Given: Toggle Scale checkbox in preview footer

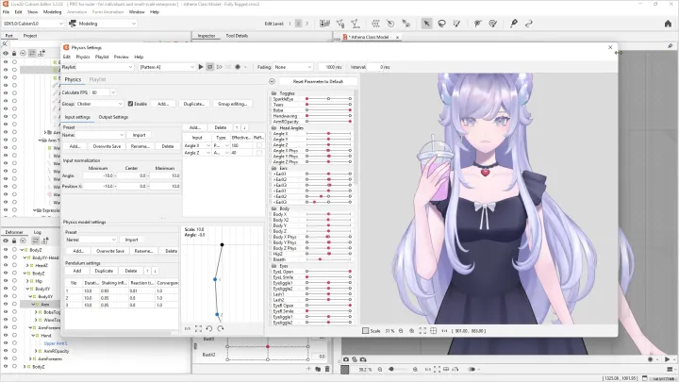Looking at the screenshot, I should (365, 331).
